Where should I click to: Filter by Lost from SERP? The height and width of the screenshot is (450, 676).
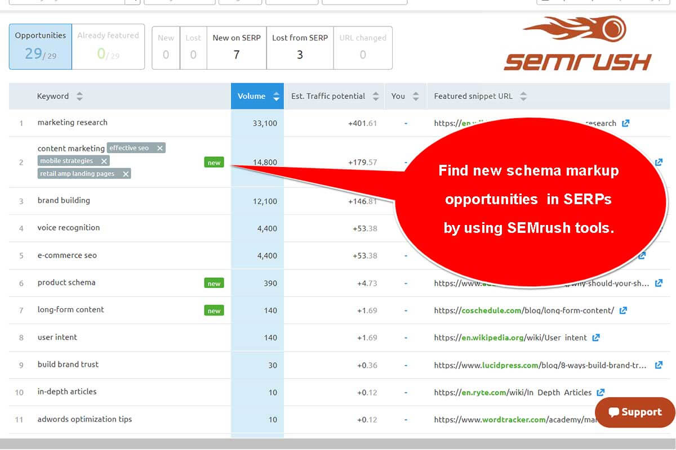point(300,47)
